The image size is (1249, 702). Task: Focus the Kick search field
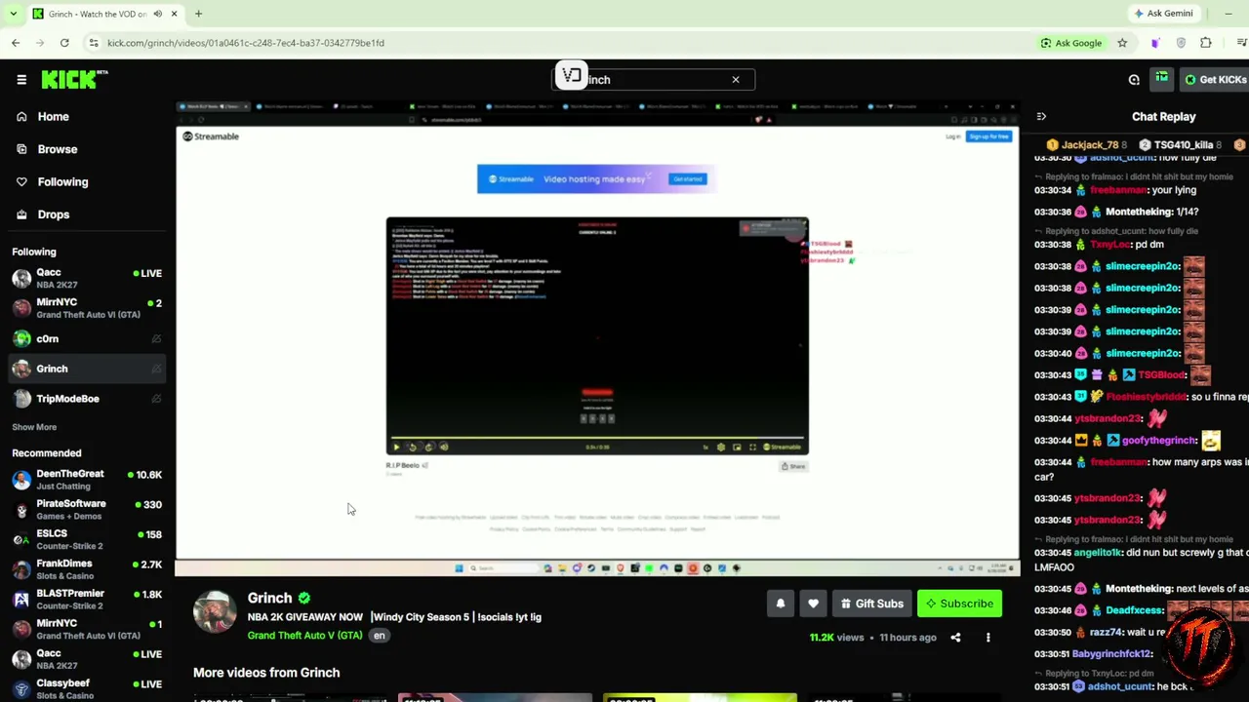(654, 80)
